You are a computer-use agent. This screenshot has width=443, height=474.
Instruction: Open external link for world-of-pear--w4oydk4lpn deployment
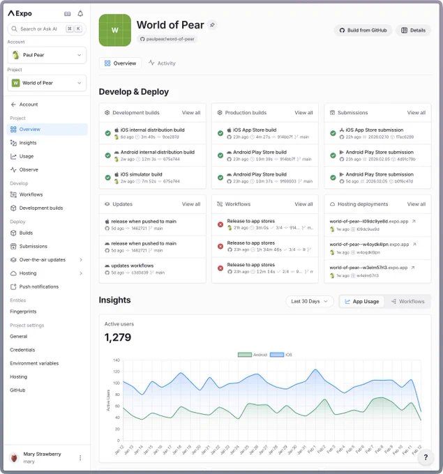[414, 244]
